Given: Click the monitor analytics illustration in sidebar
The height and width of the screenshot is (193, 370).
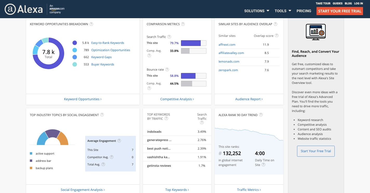Looking at the screenshot, I should pyautogui.click(x=315, y=32).
